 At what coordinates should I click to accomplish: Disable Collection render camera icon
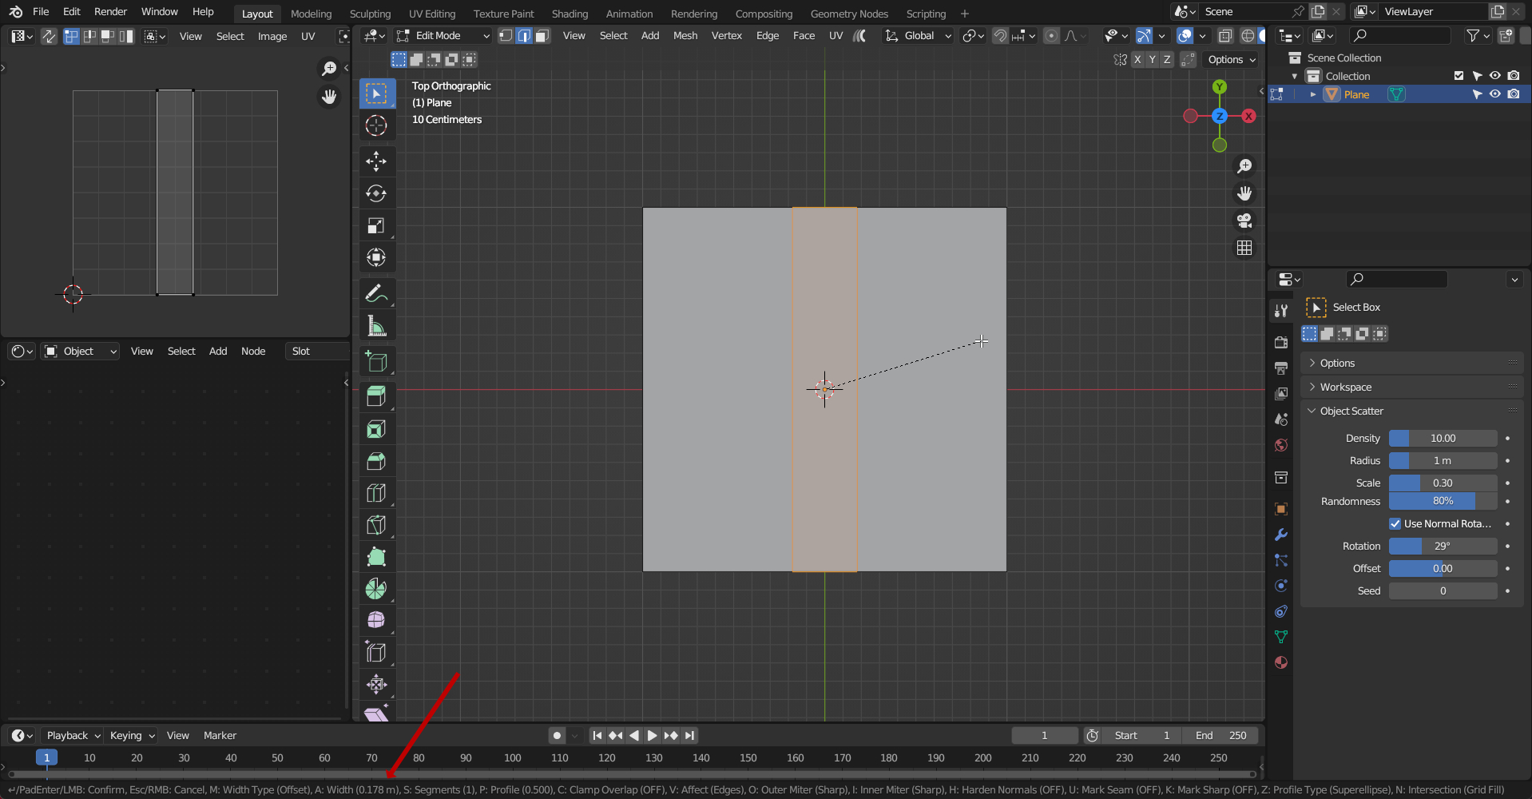pos(1514,76)
